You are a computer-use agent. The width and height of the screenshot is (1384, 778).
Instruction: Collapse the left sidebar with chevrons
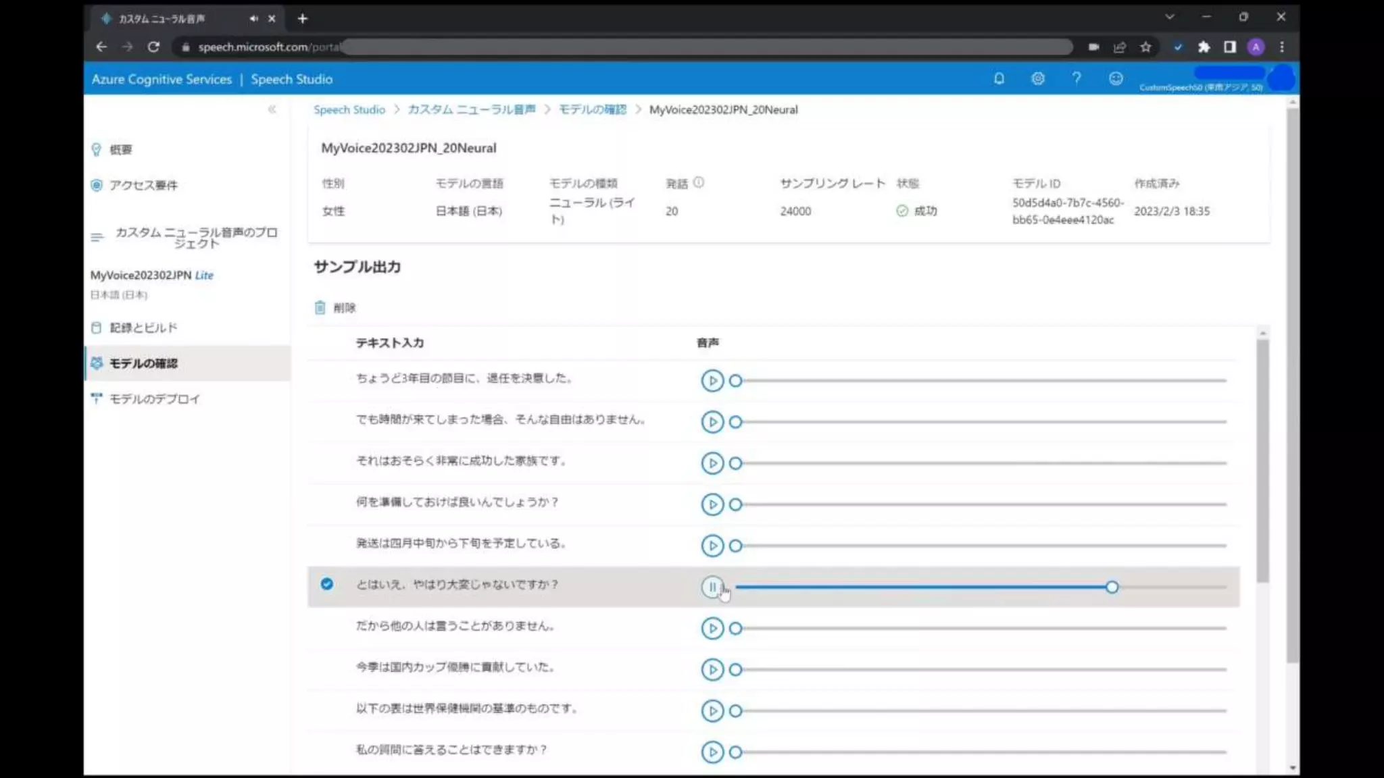click(272, 109)
